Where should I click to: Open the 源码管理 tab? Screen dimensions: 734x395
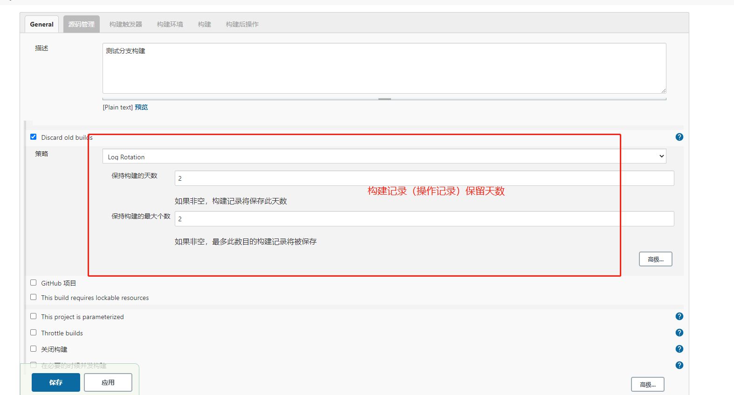tap(82, 24)
